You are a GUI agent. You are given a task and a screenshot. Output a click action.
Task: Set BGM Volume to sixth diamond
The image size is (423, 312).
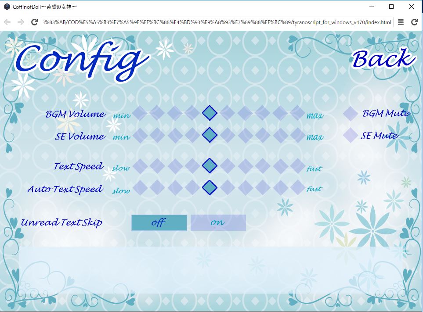tap(228, 113)
